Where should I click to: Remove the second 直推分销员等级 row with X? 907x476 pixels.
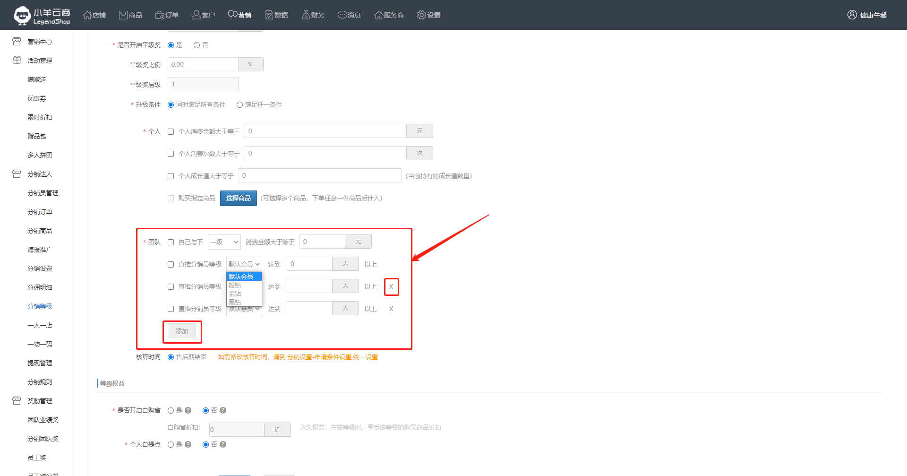391,286
